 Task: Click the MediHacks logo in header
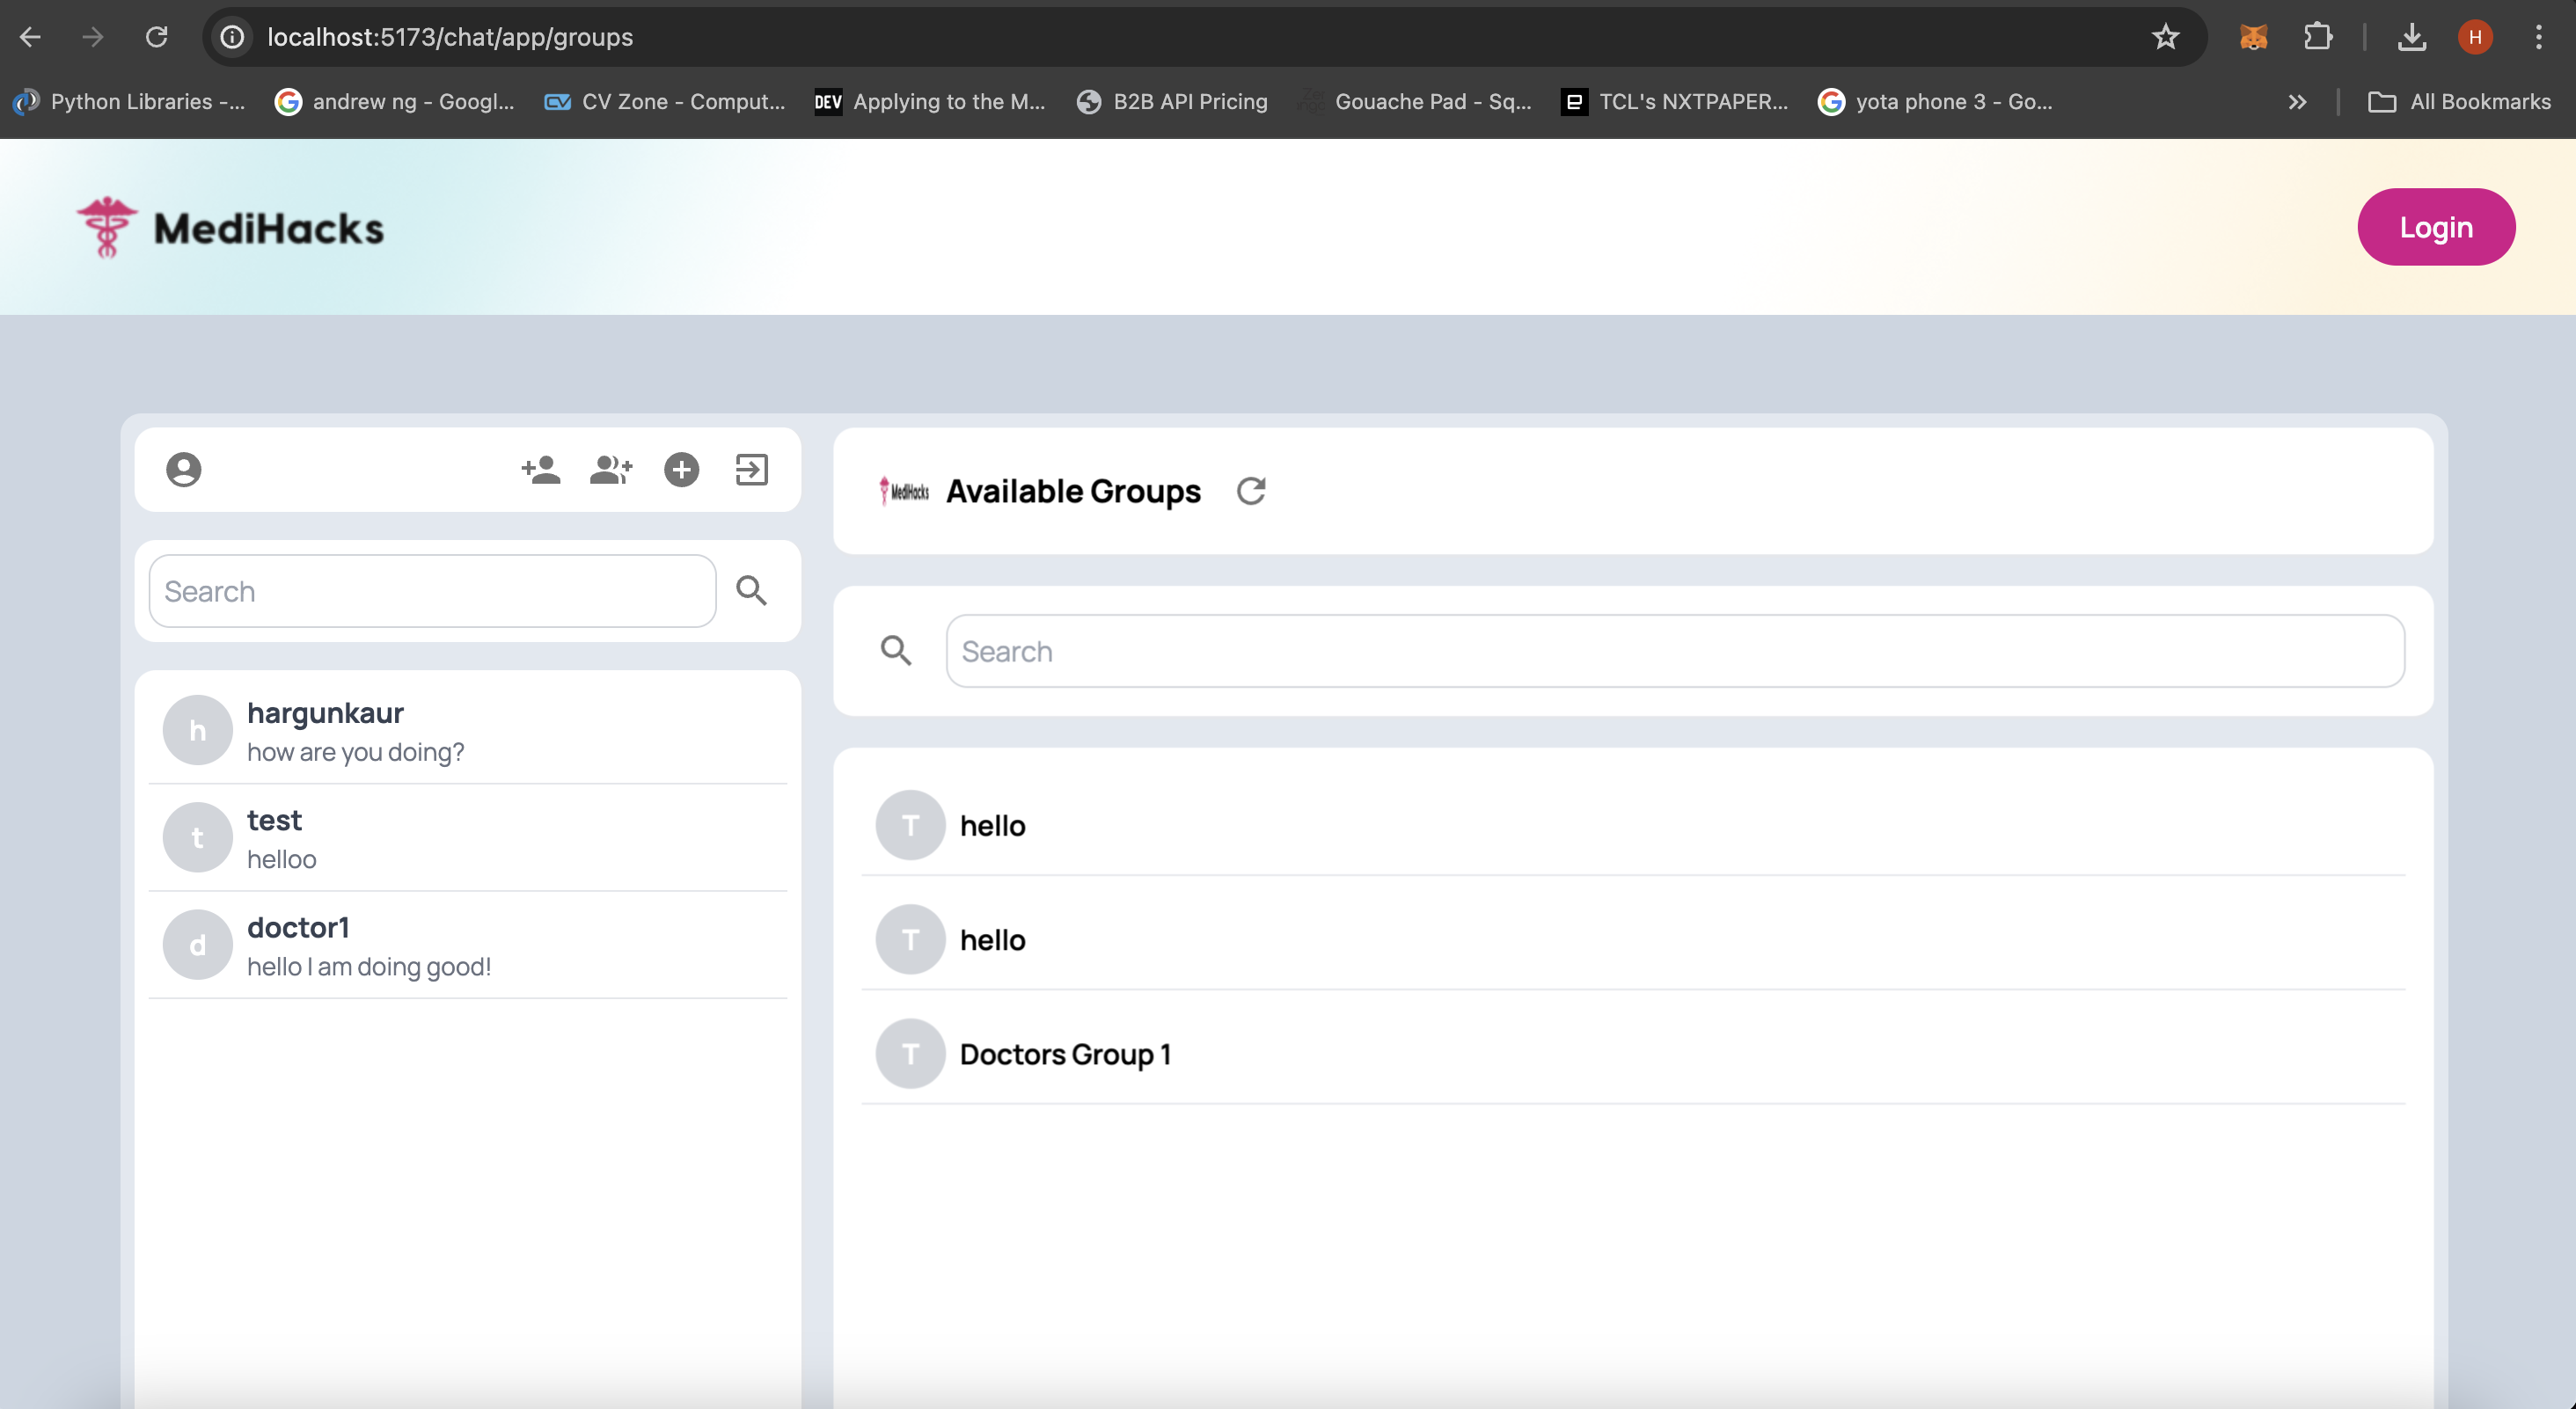tap(231, 228)
